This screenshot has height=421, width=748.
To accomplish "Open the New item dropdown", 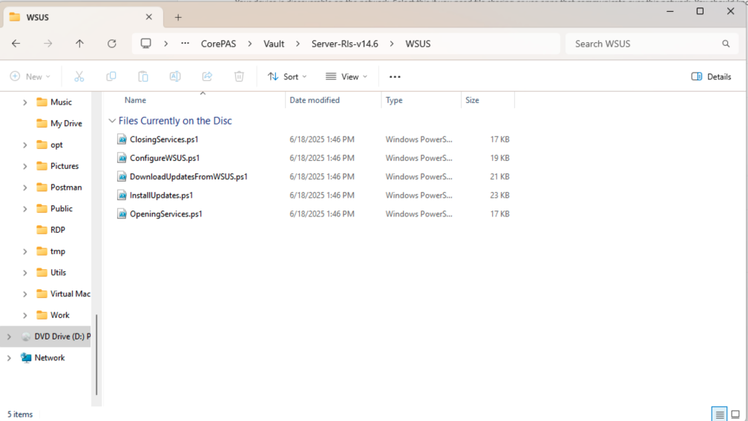I will click(x=30, y=76).
